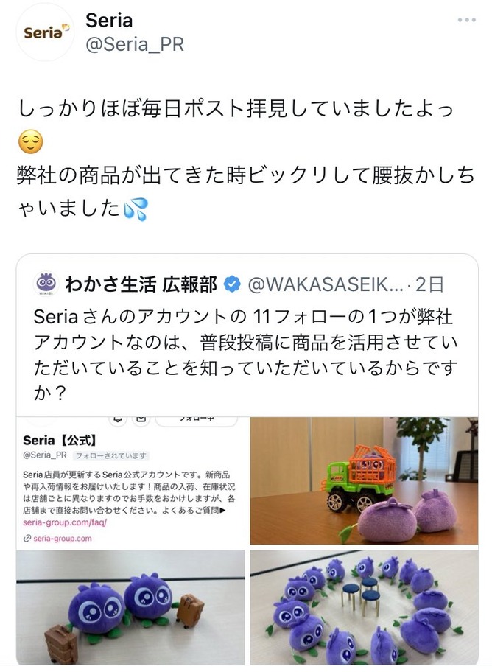Click the link chain icon near seria-group.com

(x=27, y=539)
